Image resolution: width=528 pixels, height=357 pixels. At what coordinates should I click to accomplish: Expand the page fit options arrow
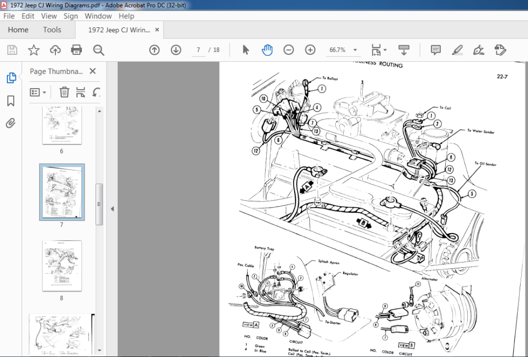click(x=385, y=50)
